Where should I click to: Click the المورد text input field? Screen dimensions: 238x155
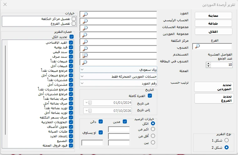[118, 14]
